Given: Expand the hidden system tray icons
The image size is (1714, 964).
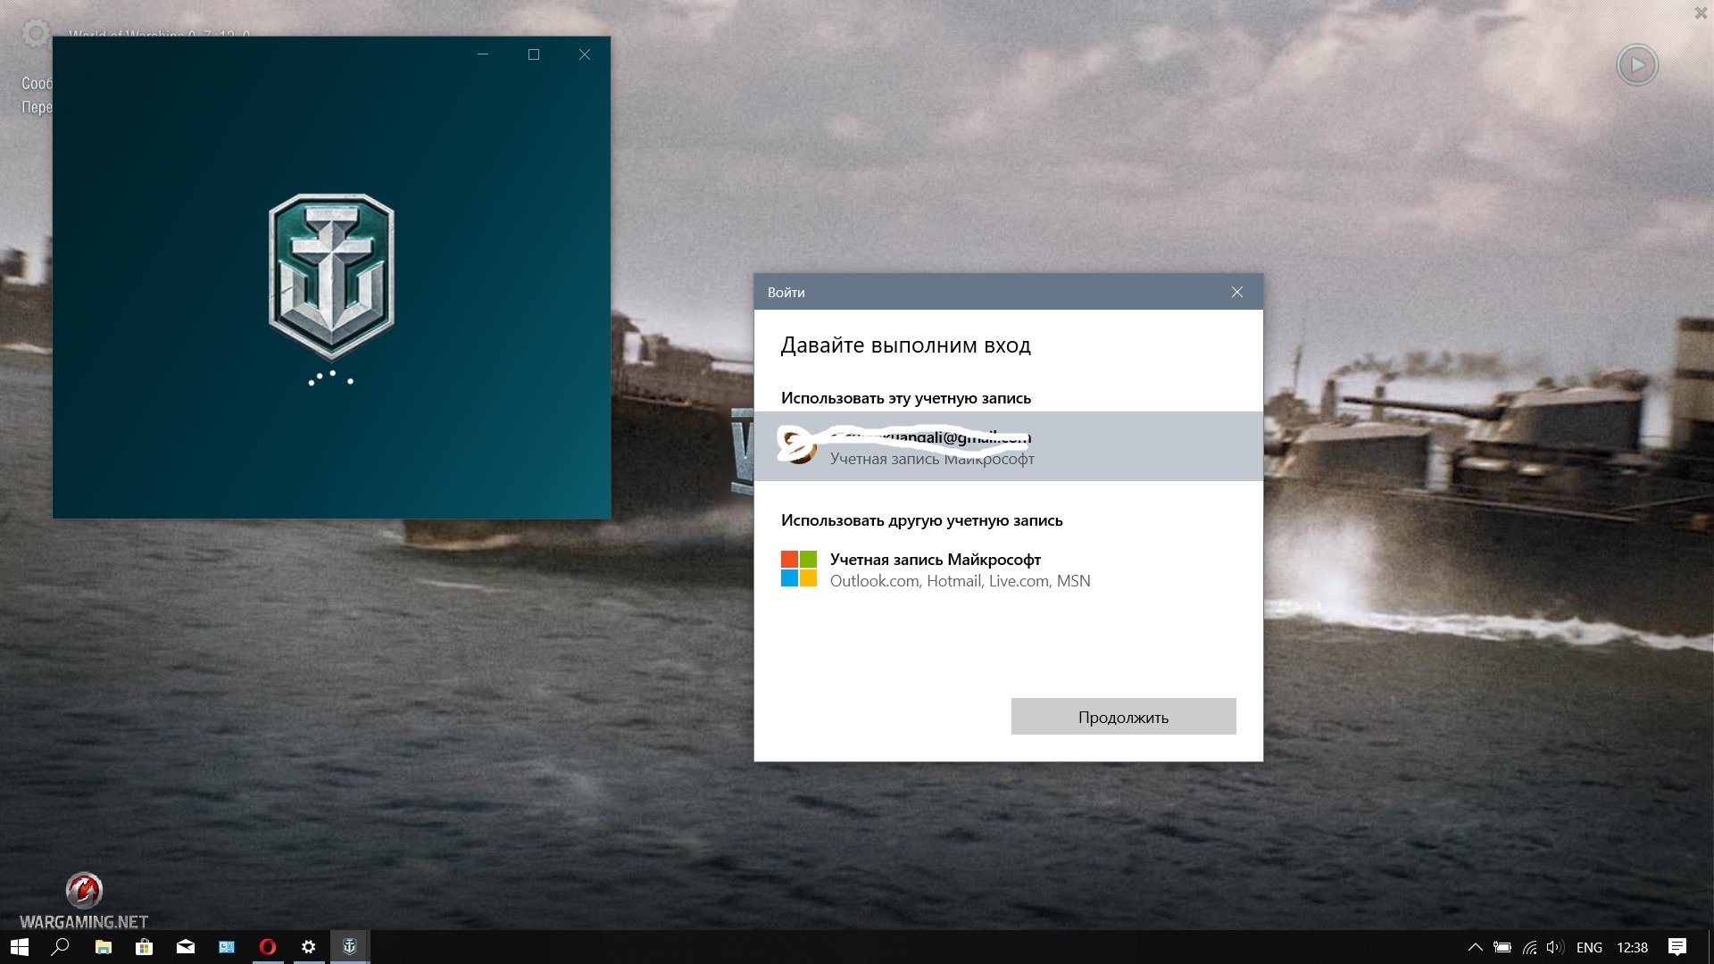Looking at the screenshot, I should coord(1475,947).
